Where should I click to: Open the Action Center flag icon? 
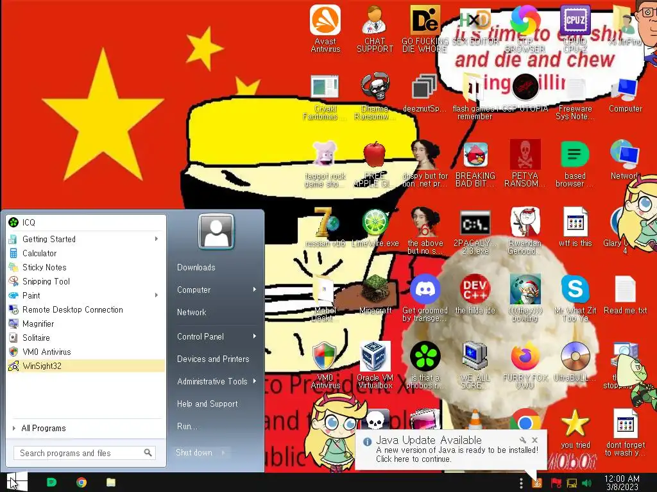pyautogui.click(x=556, y=484)
